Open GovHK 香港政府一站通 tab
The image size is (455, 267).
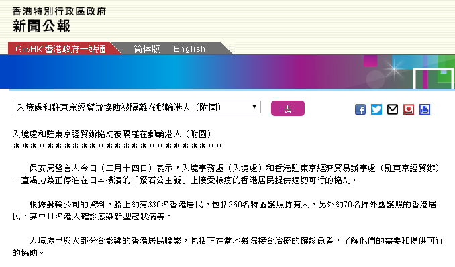(60, 49)
